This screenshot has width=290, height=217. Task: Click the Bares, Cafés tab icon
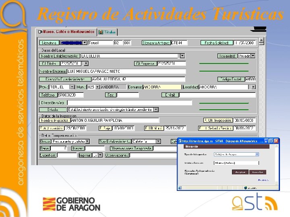(40, 32)
